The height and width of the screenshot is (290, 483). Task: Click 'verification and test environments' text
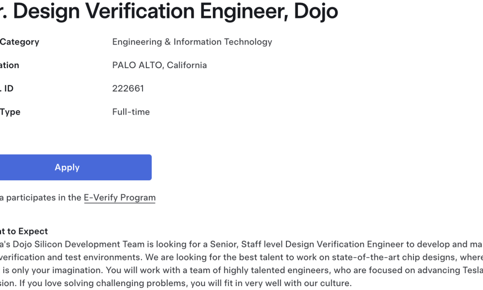(71, 257)
